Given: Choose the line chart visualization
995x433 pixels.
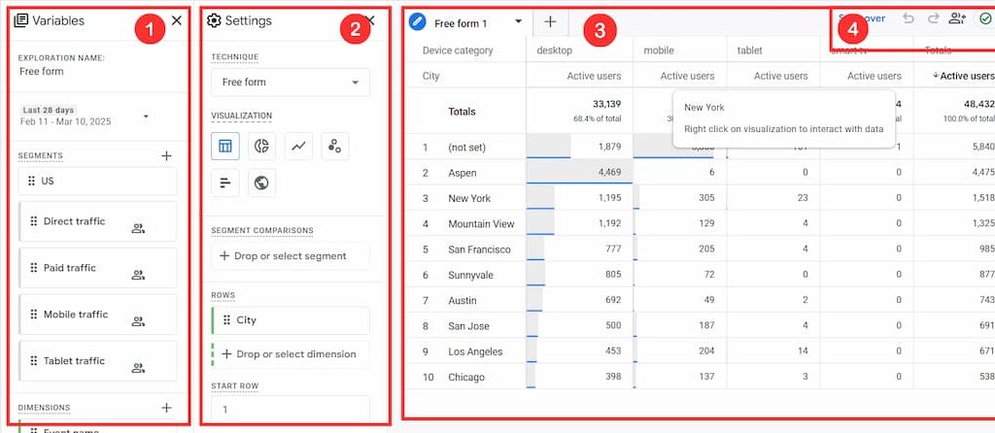Looking at the screenshot, I should click(298, 146).
